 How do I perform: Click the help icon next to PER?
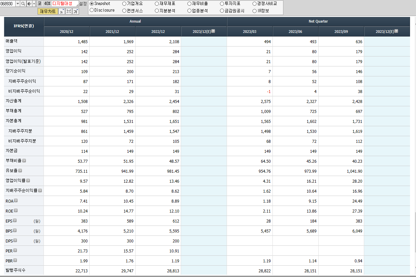pyautogui.click(x=15, y=250)
